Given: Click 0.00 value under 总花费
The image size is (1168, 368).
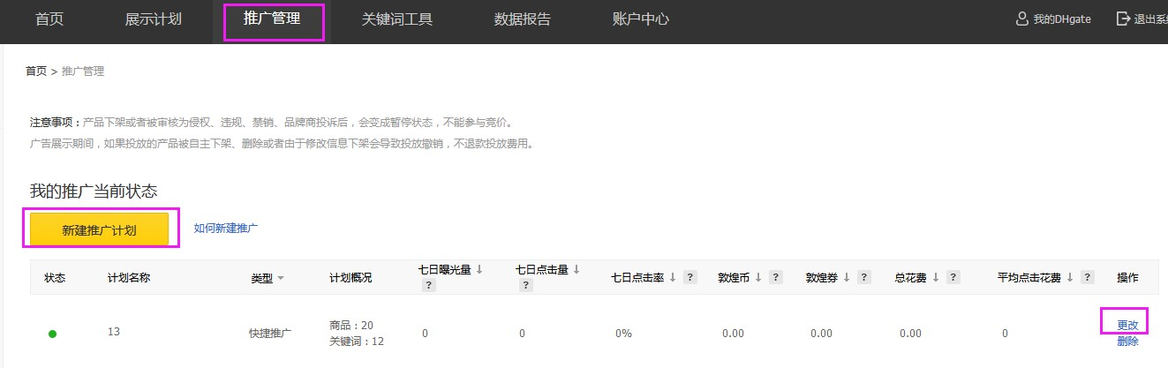Looking at the screenshot, I should (910, 334).
